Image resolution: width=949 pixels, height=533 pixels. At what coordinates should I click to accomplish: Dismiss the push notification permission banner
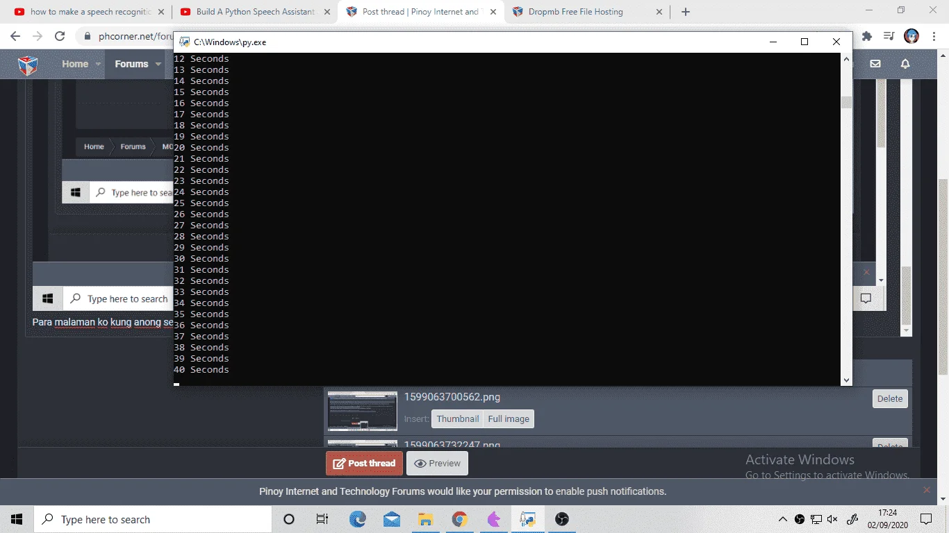[926, 490]
